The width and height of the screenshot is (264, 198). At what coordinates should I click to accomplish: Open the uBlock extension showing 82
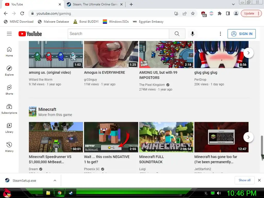[x=203, y=14]
